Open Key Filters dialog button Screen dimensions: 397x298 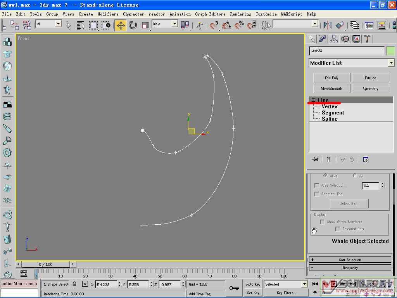coord(286,293)
